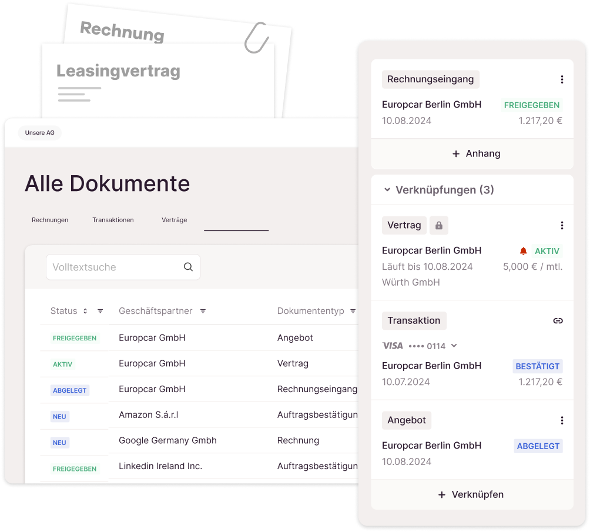Open the Unsere AG company selector
Image resolution: width=590 pixels, height=532 pixels.
pyautogui.click(x=40, y=133)
